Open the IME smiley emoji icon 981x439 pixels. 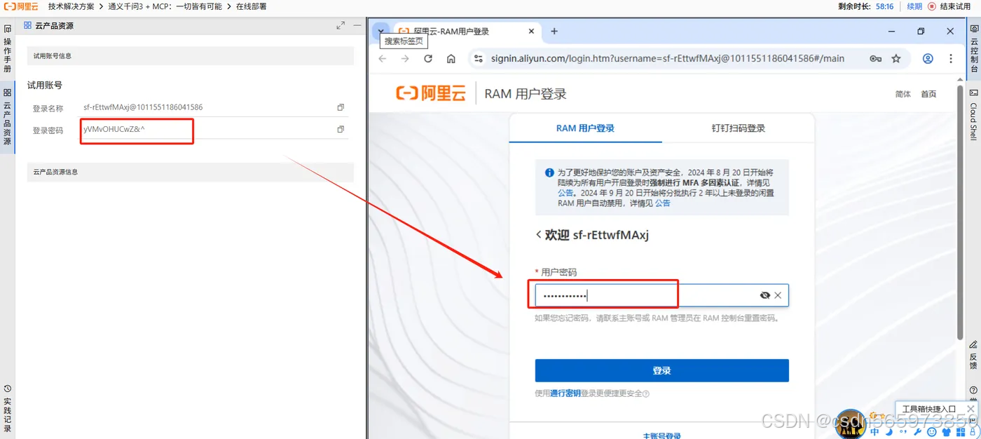[932, 432]
